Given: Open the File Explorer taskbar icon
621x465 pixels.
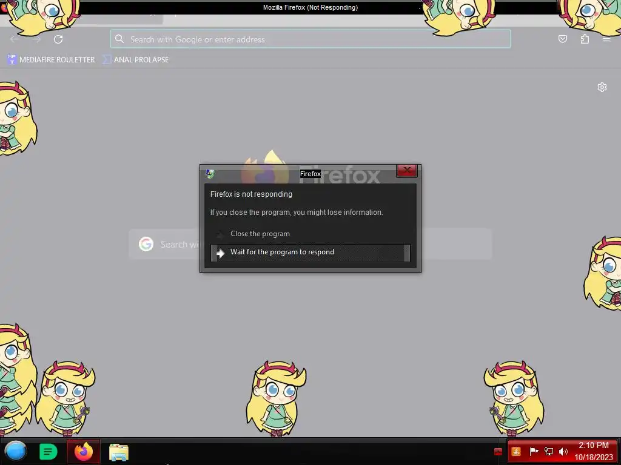Looking at the screenshot, I should click(119, 452).
